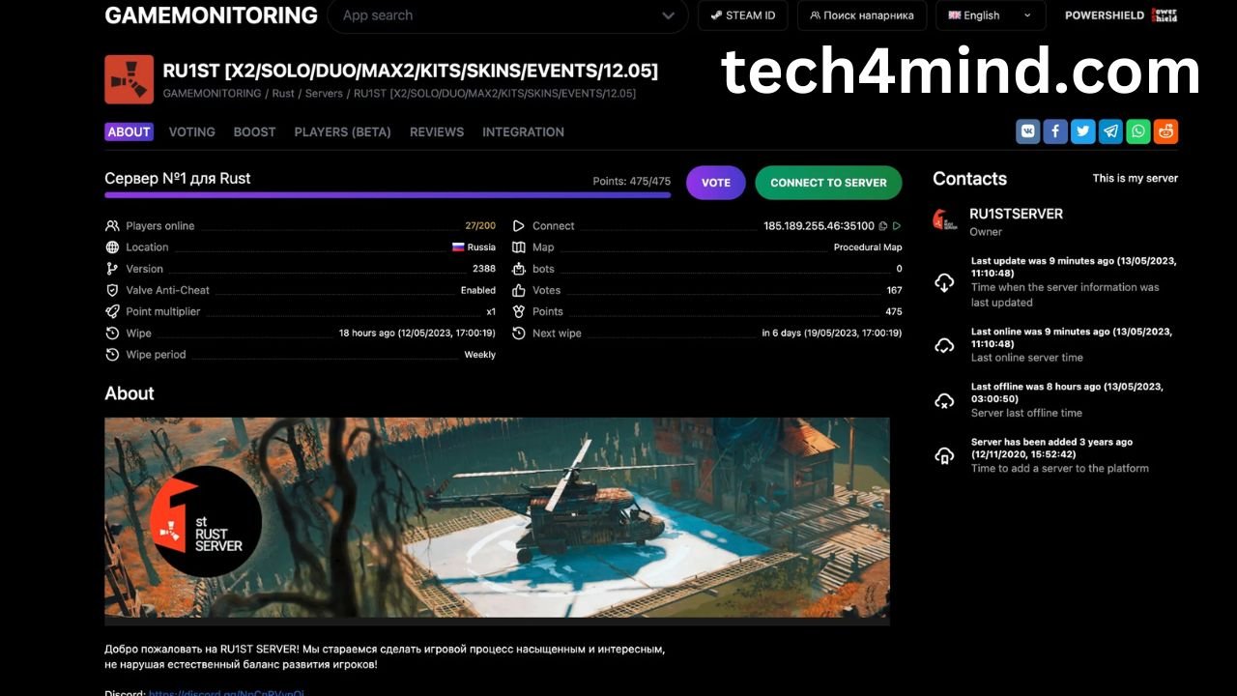Share the server on Twitter
The image size is (1237, 696).
pyautogui.click(x=1083, y=131)
